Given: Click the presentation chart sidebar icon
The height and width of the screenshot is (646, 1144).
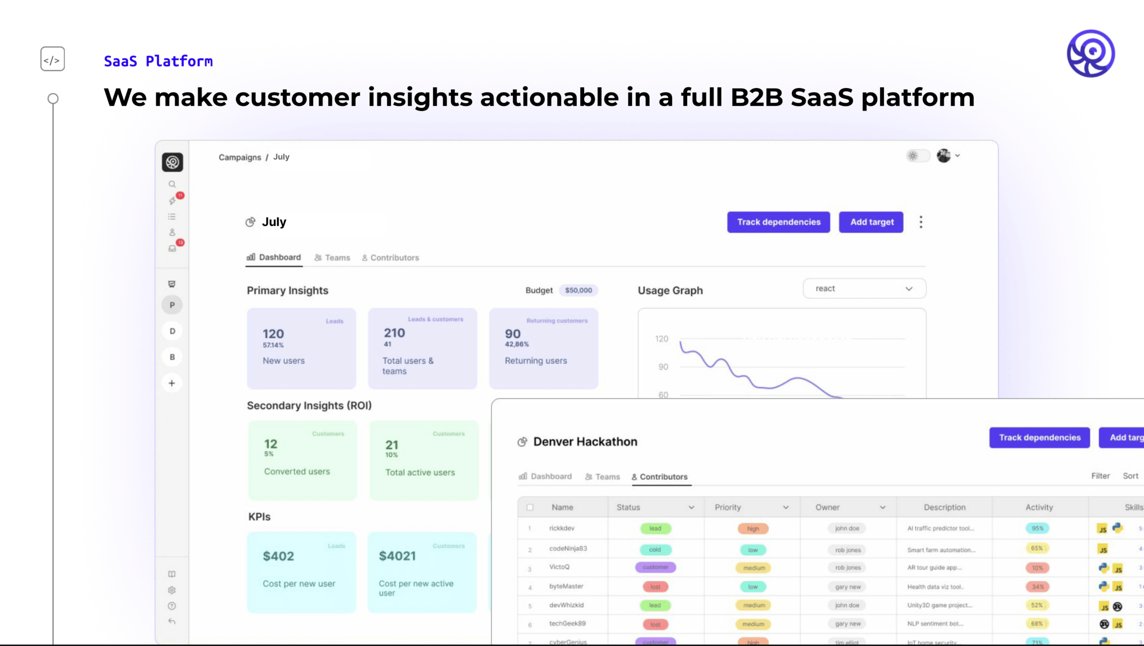Looking at the screenshot, I should coord(172,284).
